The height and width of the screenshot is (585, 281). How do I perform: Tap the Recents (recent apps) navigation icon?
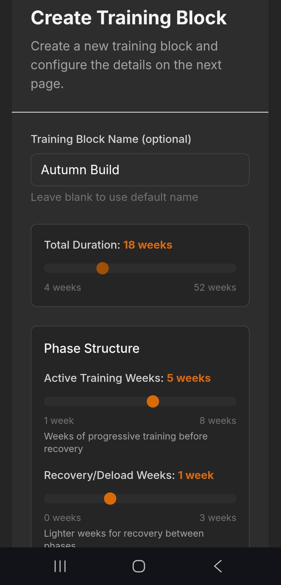point(60,566)
